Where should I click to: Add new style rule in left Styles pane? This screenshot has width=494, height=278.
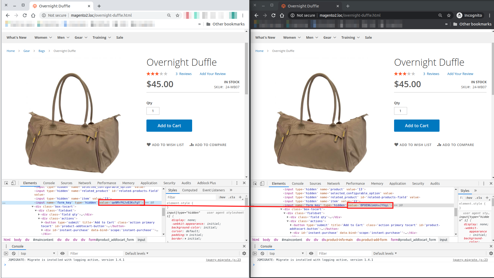(x=240, y=197)
